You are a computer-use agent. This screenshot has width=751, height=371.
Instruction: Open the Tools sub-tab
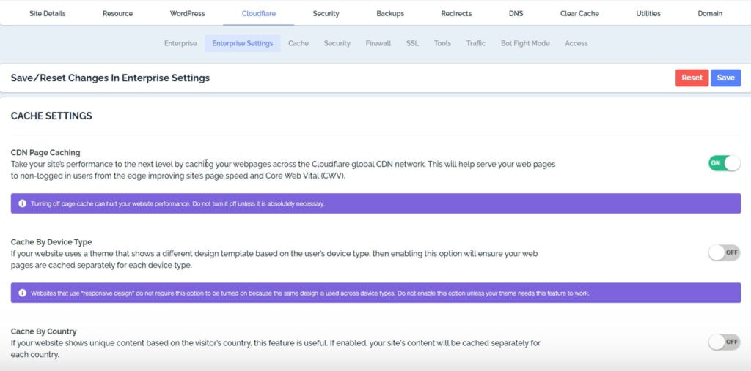coord(442,43)
